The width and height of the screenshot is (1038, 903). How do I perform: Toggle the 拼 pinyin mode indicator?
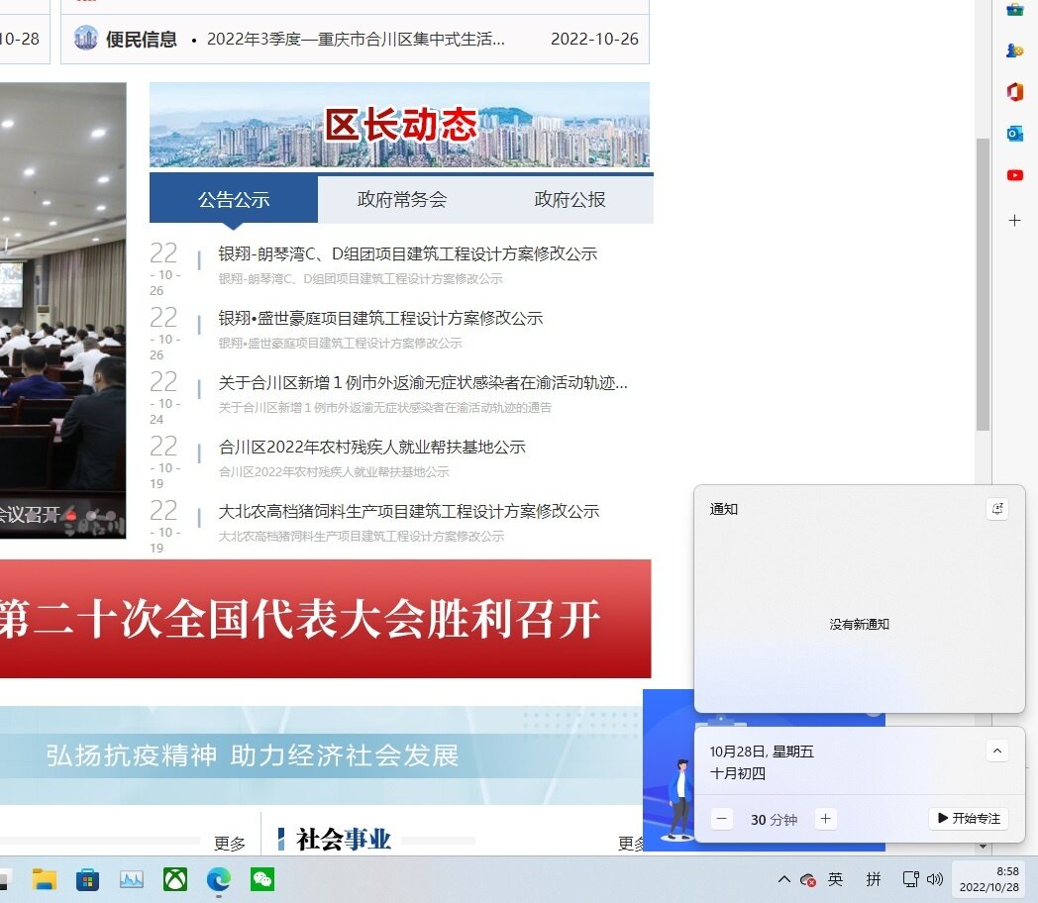click(x=874, y=879)
